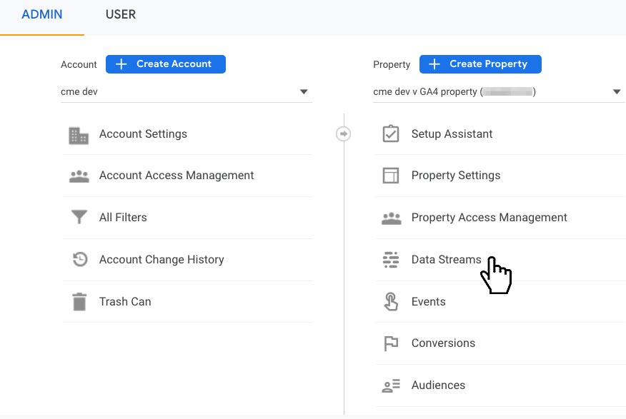Open the Audiences page
Screen dimensions: 626x419
[500, 385]
